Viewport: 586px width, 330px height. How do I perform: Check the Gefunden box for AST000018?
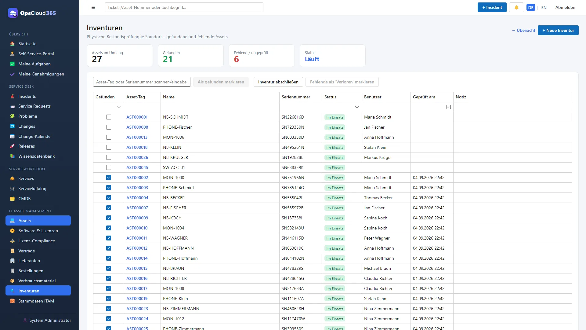[109, 147]
